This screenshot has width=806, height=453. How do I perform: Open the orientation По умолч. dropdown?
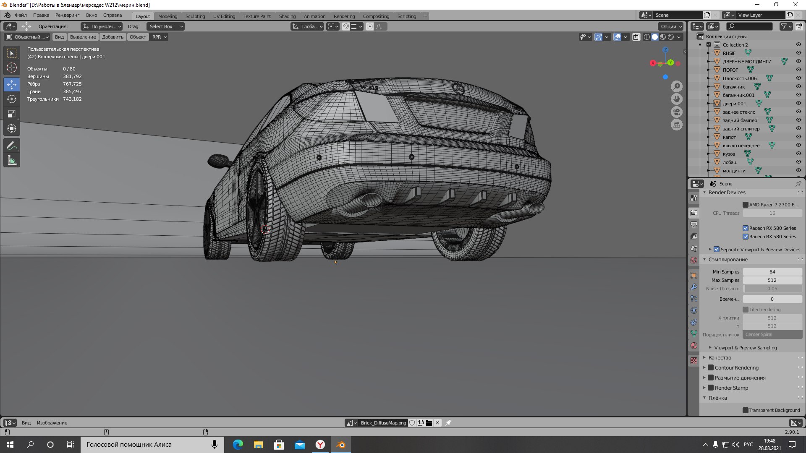tap(102, 26)
